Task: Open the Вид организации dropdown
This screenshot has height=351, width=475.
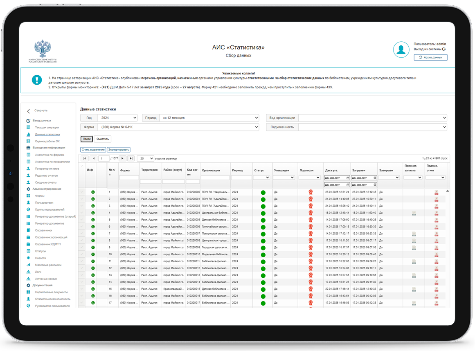Action: tap(373, 118)
